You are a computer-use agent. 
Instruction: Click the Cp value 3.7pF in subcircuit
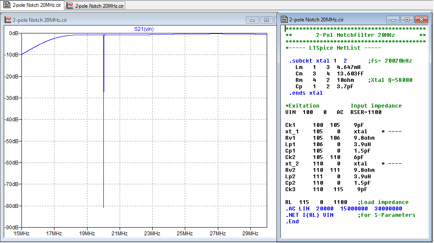(x=345, y=87)
